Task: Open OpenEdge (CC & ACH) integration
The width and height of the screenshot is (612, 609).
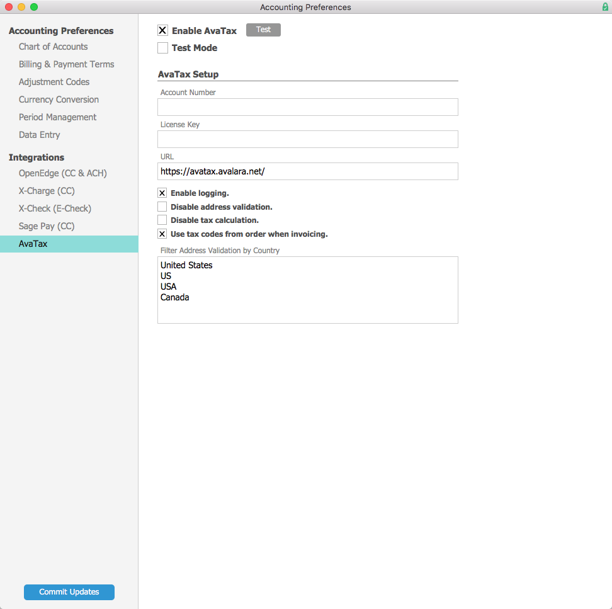Action: (62, 173)
